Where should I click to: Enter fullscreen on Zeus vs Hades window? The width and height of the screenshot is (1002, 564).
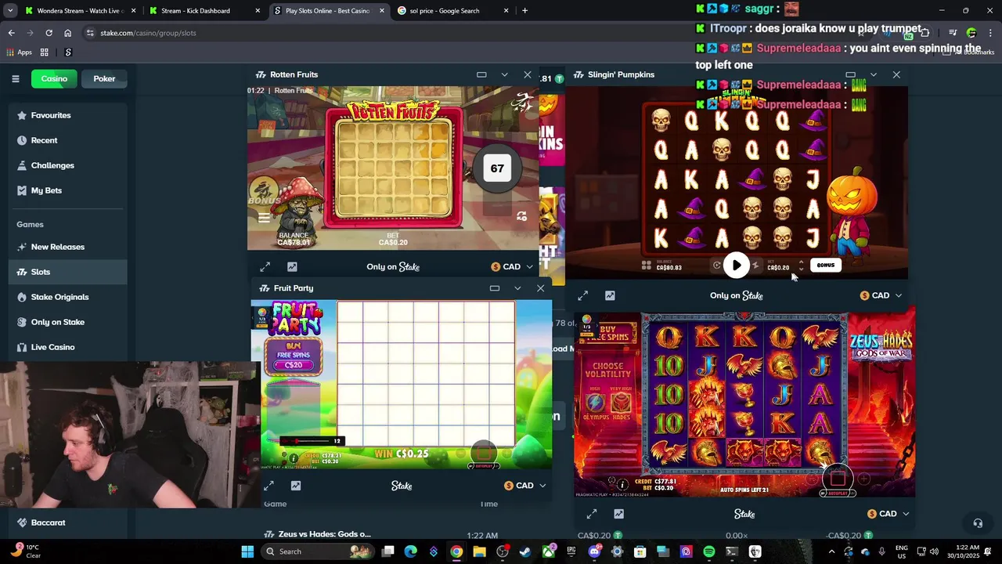592,514
